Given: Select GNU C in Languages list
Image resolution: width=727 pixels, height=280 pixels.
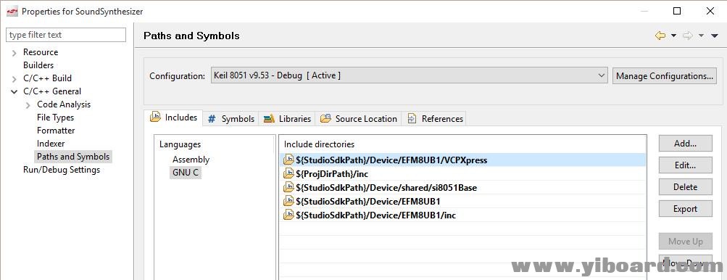Looking at the screenshot, I should coord(186,173).
